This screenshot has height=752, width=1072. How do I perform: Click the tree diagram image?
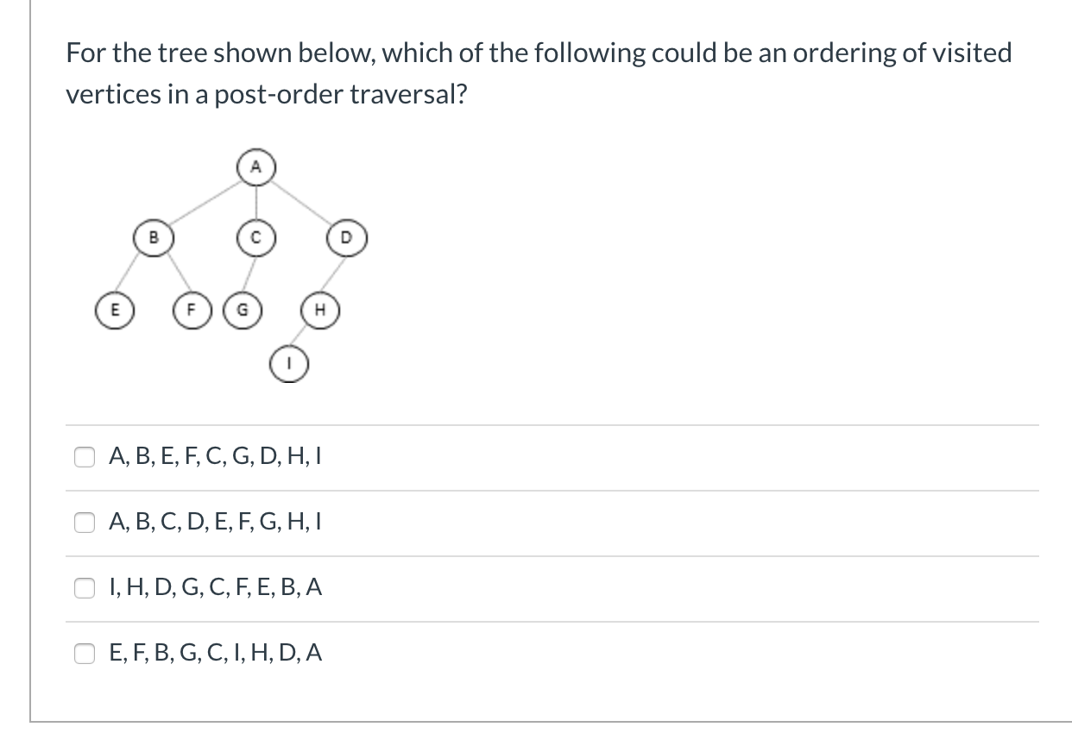tap(233, 263)
